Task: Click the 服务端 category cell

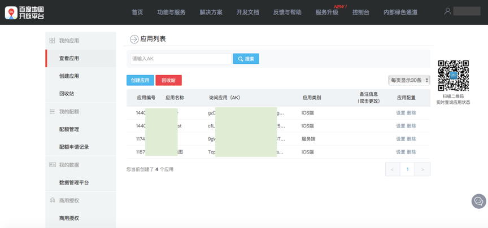Action: (308, 139)
